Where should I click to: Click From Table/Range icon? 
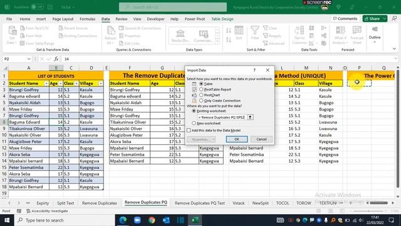(23, 43)
